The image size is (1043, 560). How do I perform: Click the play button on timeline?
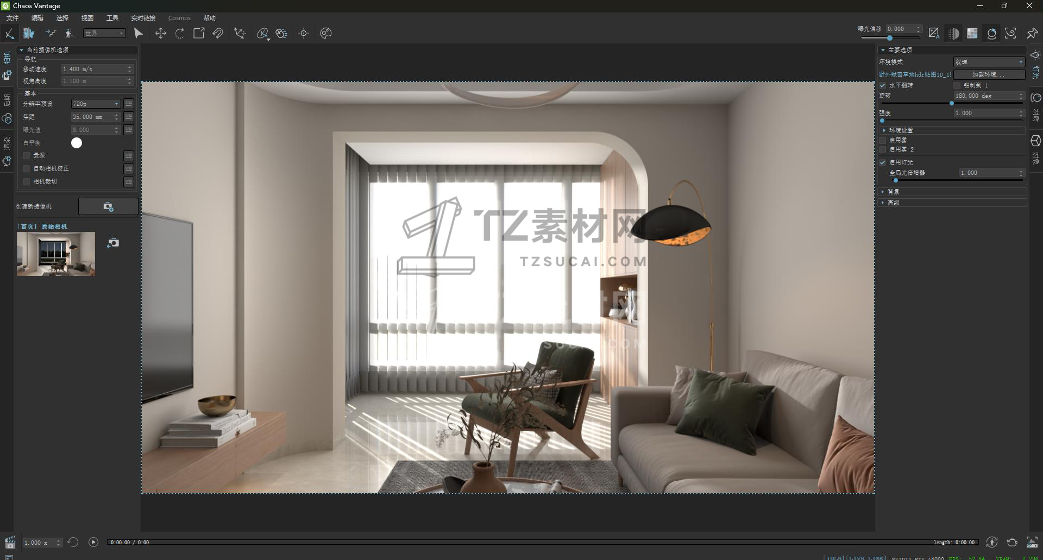click(93, 542)
